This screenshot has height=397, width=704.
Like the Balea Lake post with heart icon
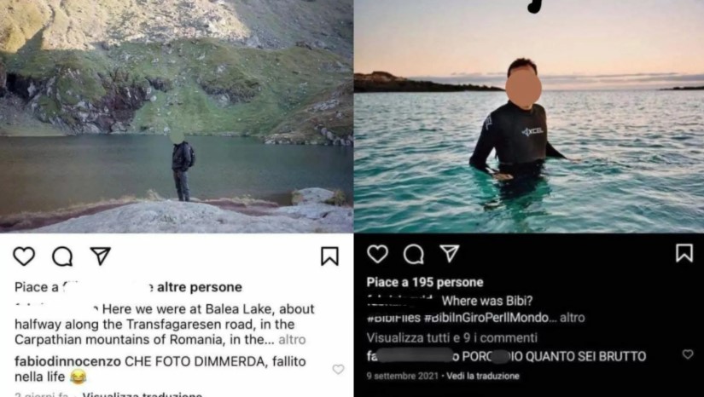(24, 256)
